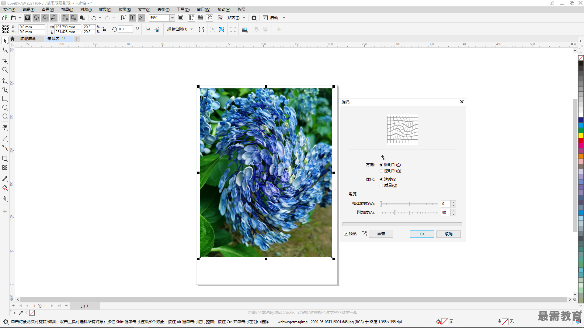Select the Pick tool in toolbox
This screenshot has height=328, width=584.
click(x=5, y=41)
